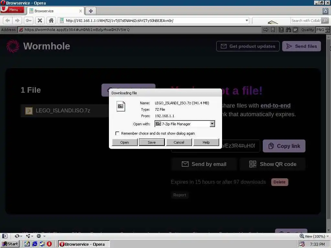Launch the notepad quick launch icon
This screenshot has height=248, width=331.
27,244
